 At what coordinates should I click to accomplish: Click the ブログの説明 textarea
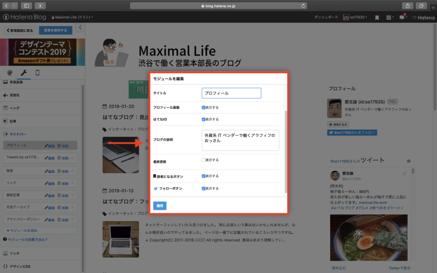tap(240, 140)
